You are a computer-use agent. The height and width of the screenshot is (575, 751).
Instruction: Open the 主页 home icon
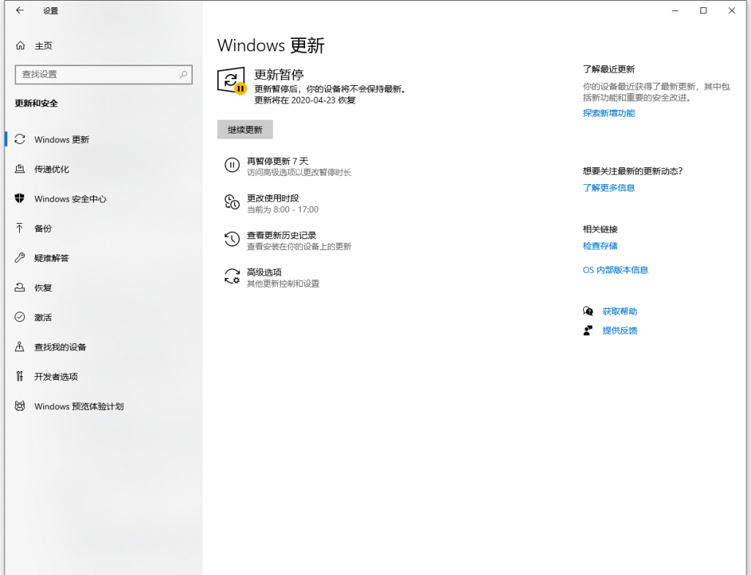(20, 45)
